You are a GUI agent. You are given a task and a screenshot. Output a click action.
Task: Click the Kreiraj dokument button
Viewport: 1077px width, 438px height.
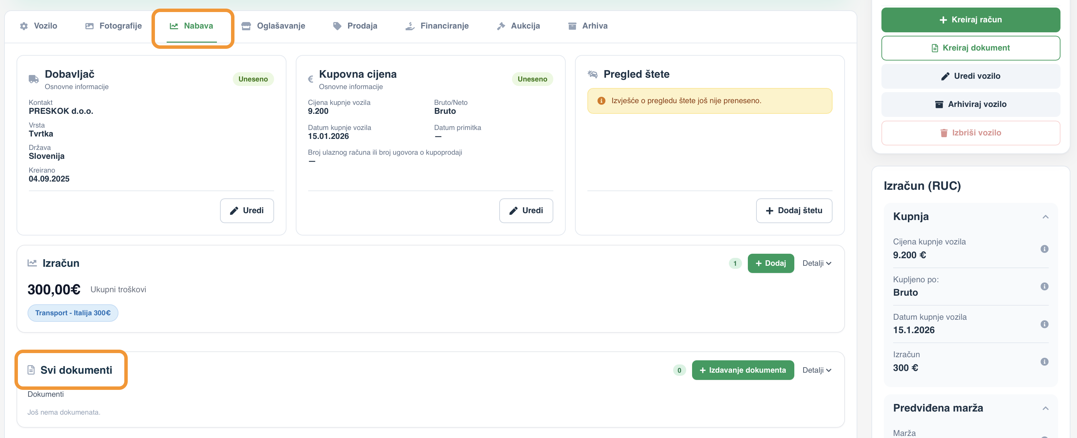(x=970, y=48)
